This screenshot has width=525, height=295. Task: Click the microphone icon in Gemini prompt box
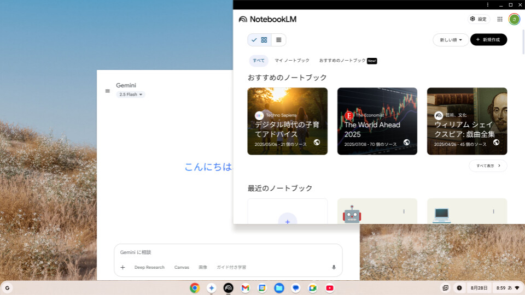click(x=334, y=267)
